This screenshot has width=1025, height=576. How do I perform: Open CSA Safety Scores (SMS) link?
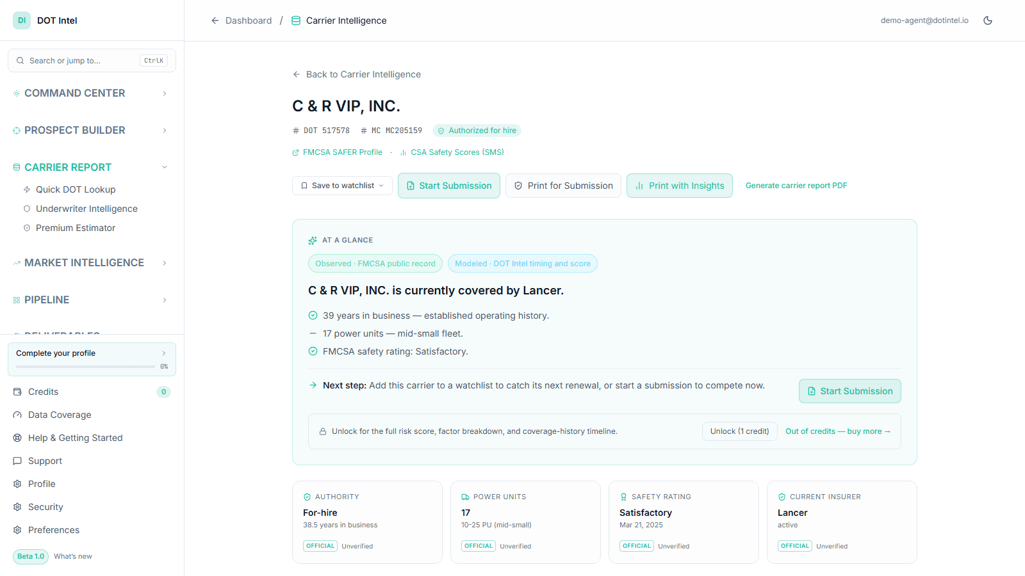(452, 152)
